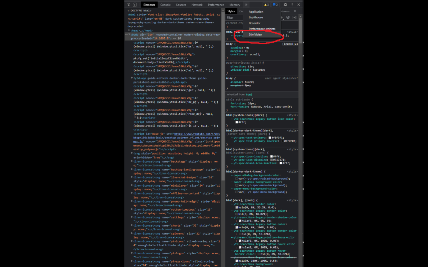Image resolution: width=428 pixels, height=267 pixels.
Task: Activate the inspect element picker icon
Action: (x=128, y=5)
